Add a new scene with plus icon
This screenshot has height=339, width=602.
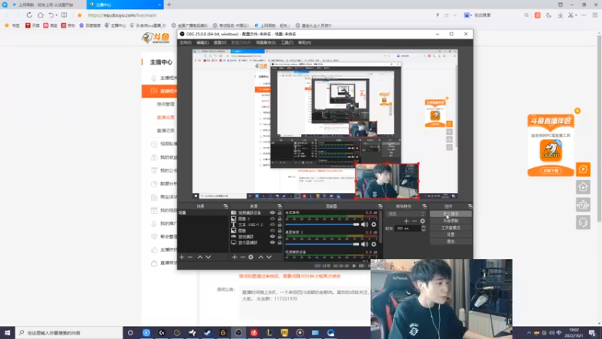pyautogui.click(x=182, y=257)
